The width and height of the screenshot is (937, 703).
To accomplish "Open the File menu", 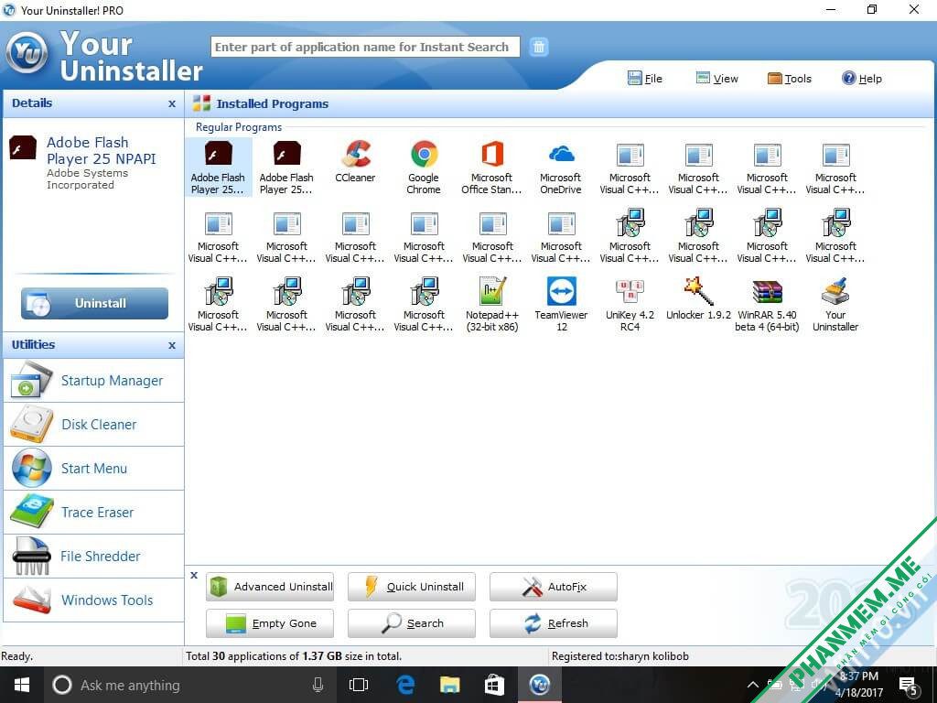I will point(645,79).
